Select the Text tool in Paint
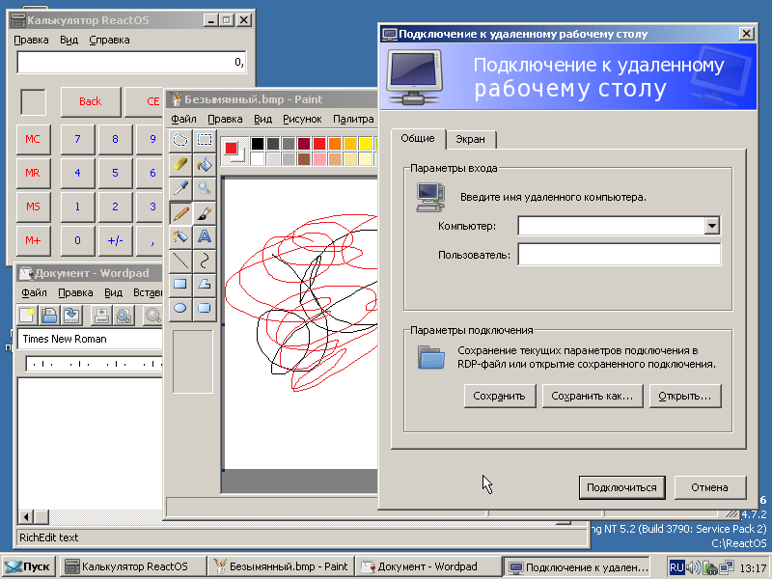Image resolution: width=772 pixels, height=579 pixels. coord(205,236)
